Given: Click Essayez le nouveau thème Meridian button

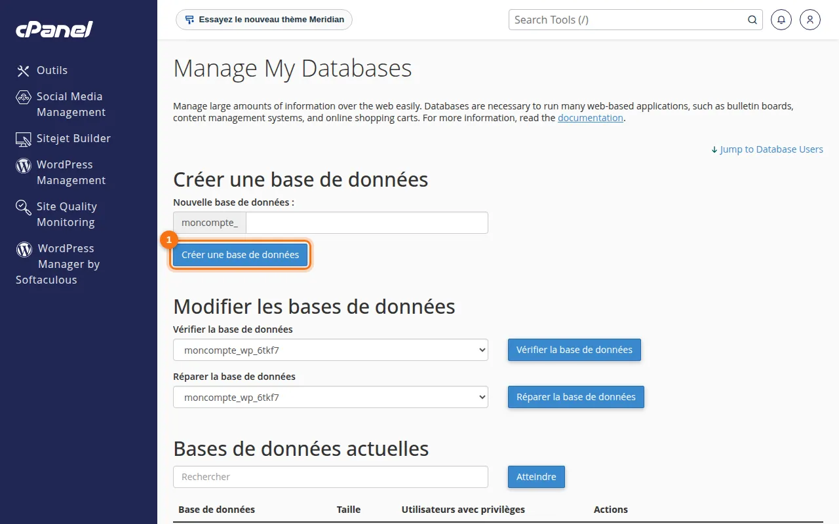Looking at the screenshot, I should (264, 20).
